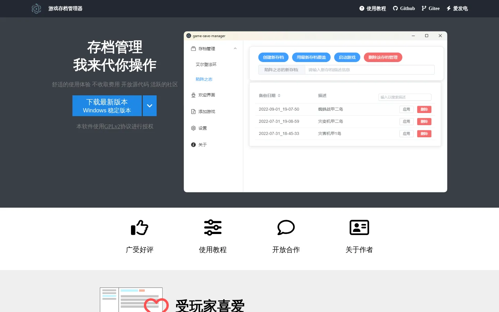Visit the Github link in the navbar
Screen dimensions: 499x312
coord(404,9)
